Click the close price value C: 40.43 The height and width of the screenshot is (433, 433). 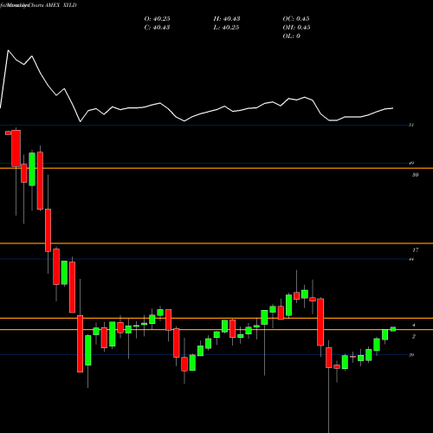[x=157, y=28]
